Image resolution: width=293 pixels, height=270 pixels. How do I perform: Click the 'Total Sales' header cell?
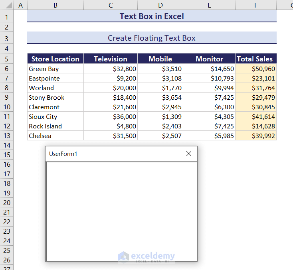tap(256, 59)
